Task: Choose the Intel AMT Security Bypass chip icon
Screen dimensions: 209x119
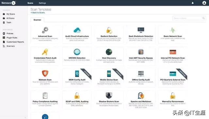Action: tap(141, 52)
